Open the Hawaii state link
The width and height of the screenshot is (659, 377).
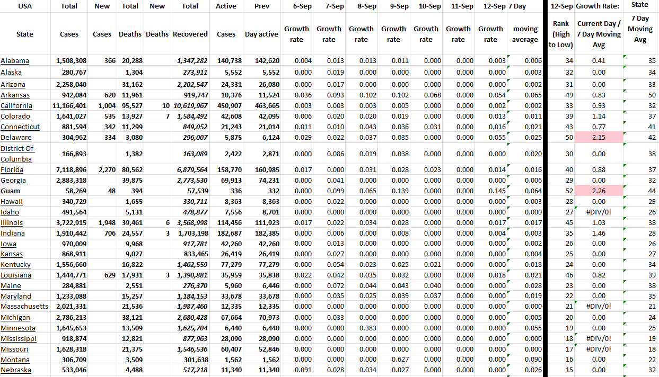[x=12, y=202]
